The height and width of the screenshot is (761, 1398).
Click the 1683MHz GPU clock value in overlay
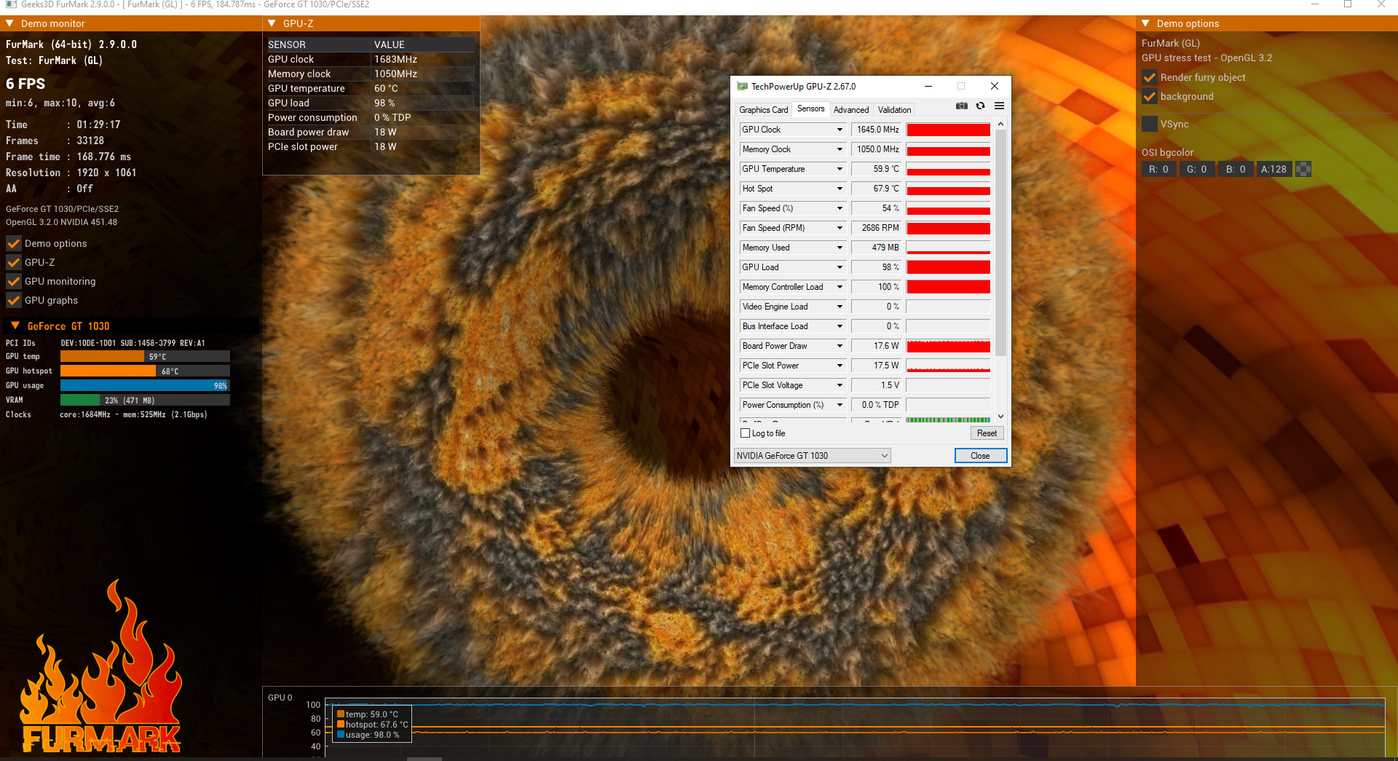(395, 59)
